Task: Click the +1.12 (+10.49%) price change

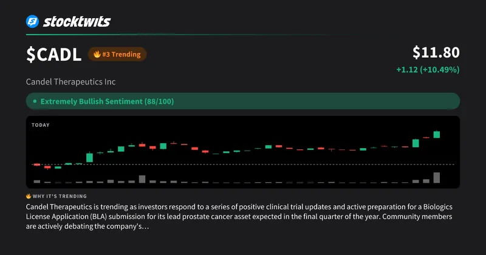Action: tap(428, 69)
